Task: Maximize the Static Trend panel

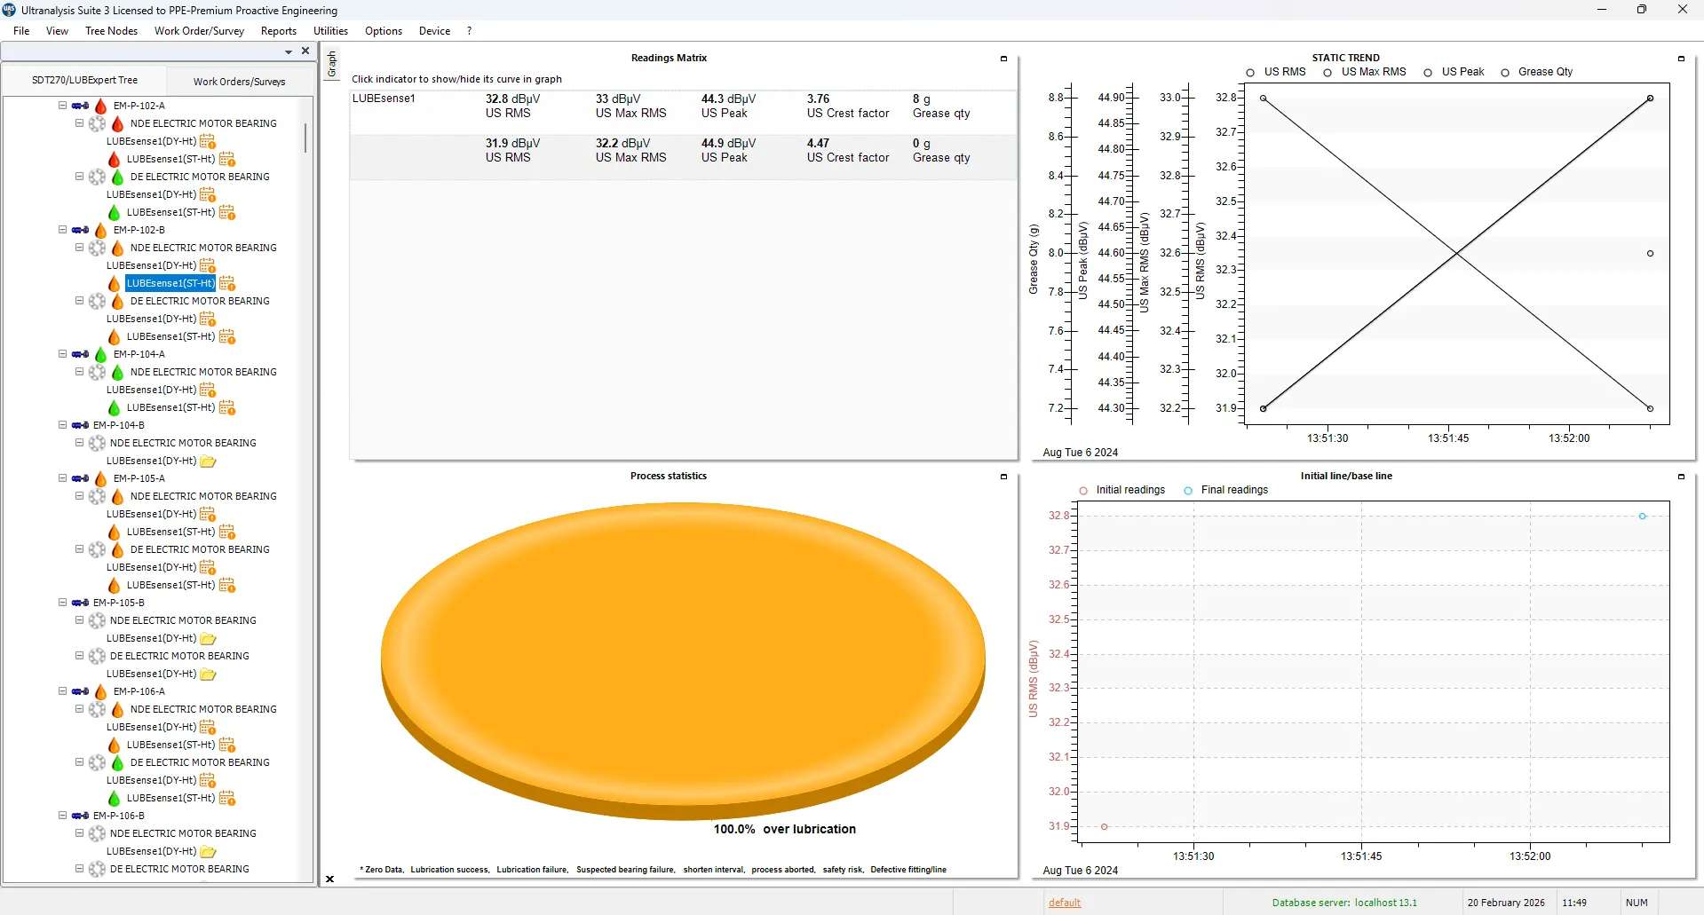Action: point(1681,59)
